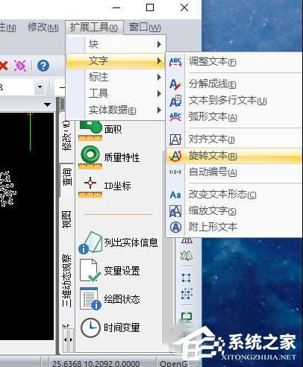
Task: Choose 自动编号(A) menu entry
Action: (234, 172)
